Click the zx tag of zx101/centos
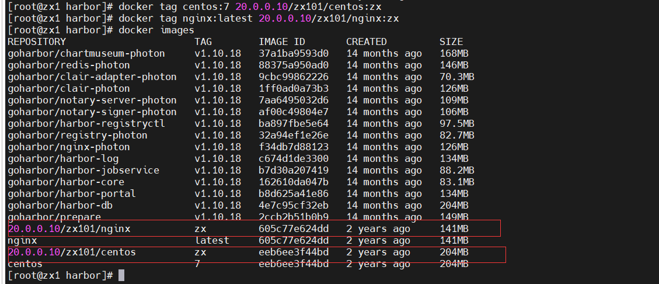Image resolution: width=659 pixels, height=284 pixels. [200, 252]
